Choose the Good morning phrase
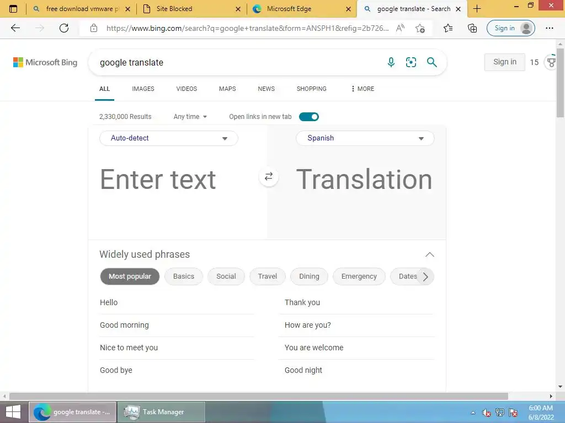Image resolution: width=565 pixels, height=423 pixels. click(124, 325)
